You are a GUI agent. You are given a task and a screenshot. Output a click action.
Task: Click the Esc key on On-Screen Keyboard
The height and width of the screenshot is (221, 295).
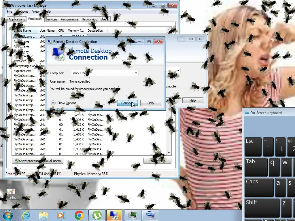[253, 147]
